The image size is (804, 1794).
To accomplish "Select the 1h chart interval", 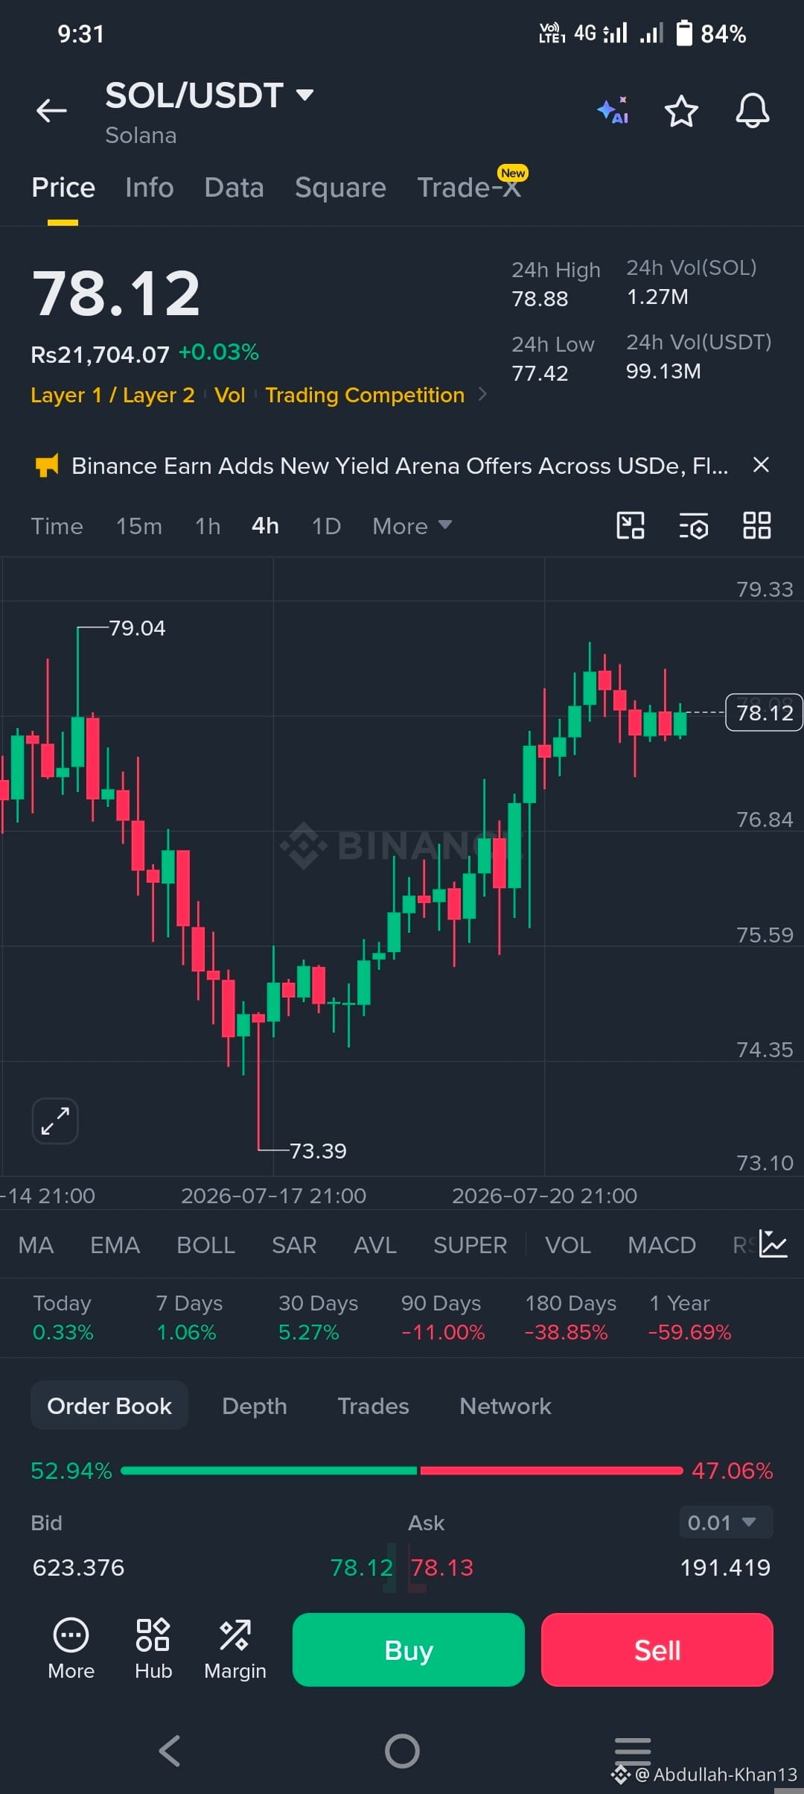I will pyautogui.click(x=208, y=526).
